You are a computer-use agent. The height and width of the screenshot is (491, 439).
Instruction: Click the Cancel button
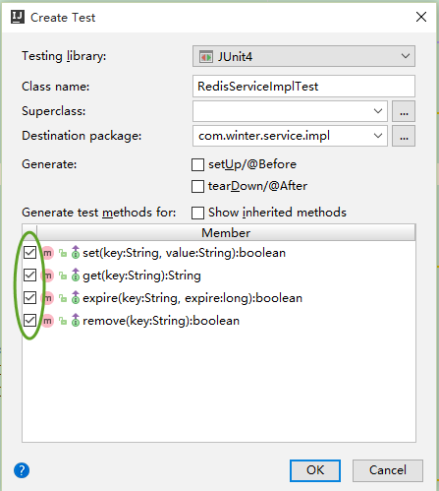click(388, 470)
